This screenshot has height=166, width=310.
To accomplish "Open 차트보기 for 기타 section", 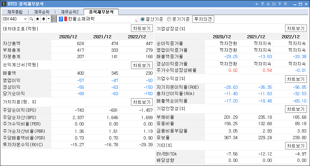I will coord(296,146).
